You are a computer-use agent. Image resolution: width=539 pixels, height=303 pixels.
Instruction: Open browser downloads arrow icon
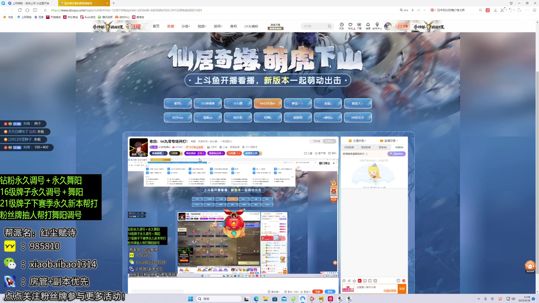coord(495,10)
